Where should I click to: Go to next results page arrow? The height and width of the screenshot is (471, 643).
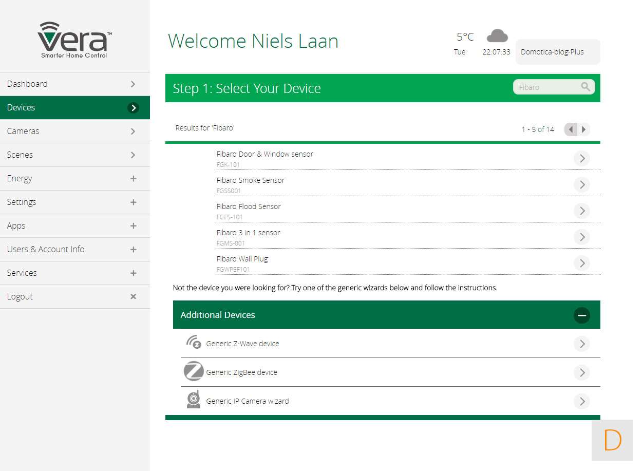point(584,129)
